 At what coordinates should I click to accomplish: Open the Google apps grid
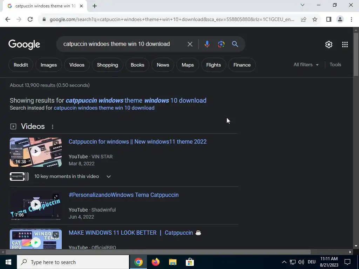(345, 44)
